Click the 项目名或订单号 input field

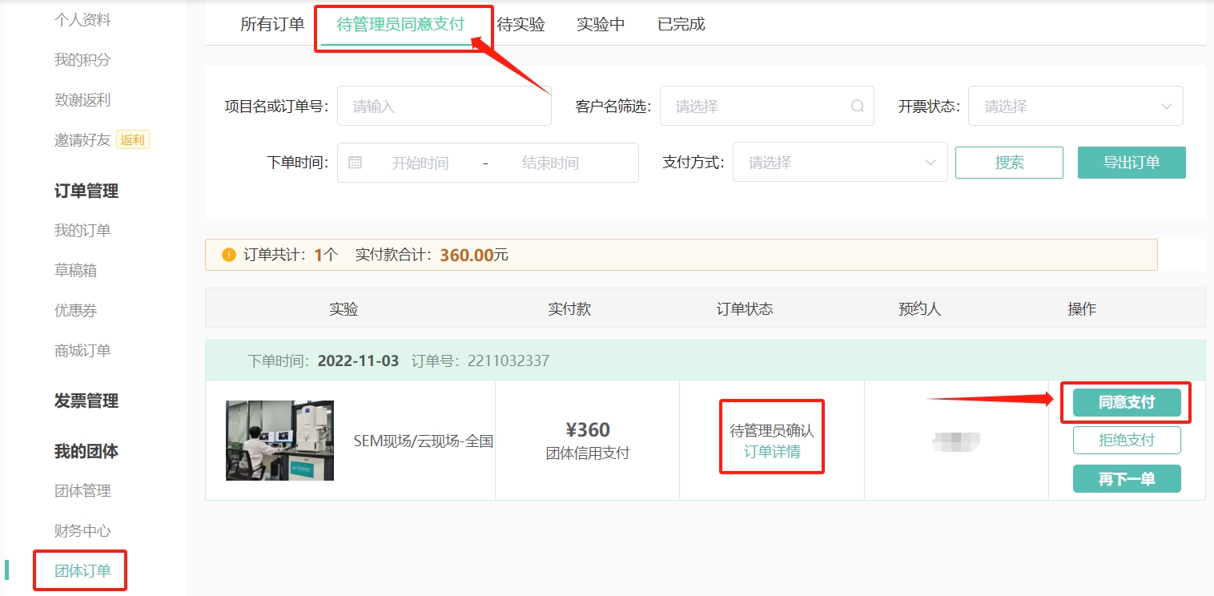click(444, 105)
